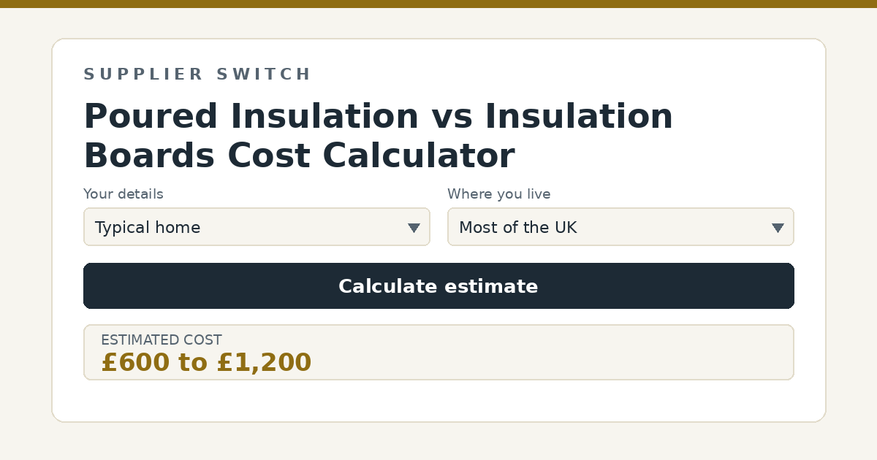The height and width of the screenshot is (460, 877).
Task: Click the Calculate estimate button
Action: point(438,285)
